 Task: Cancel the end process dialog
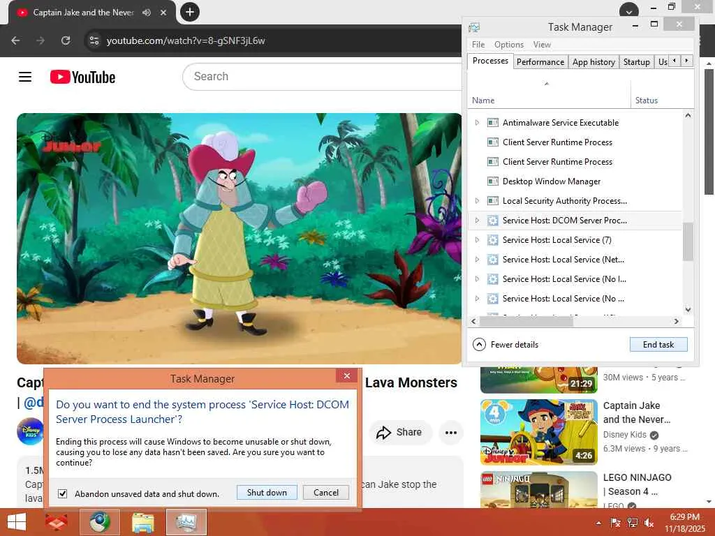tap(326, 492)
